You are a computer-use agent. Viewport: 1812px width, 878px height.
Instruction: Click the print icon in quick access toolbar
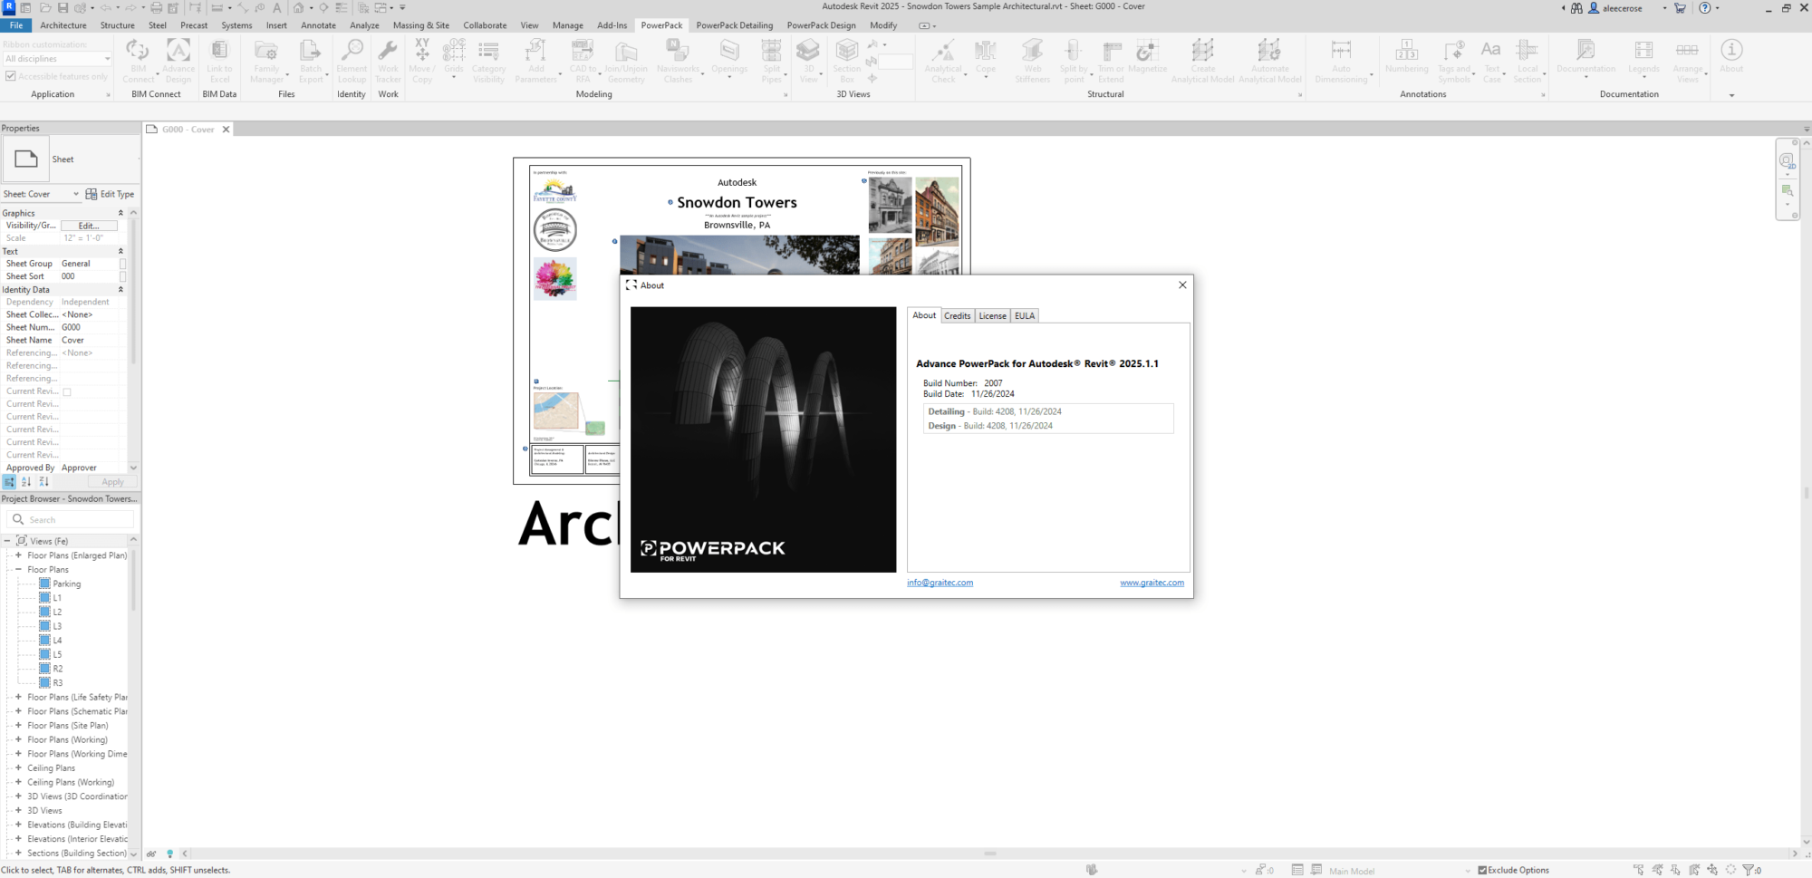point(156,7)
